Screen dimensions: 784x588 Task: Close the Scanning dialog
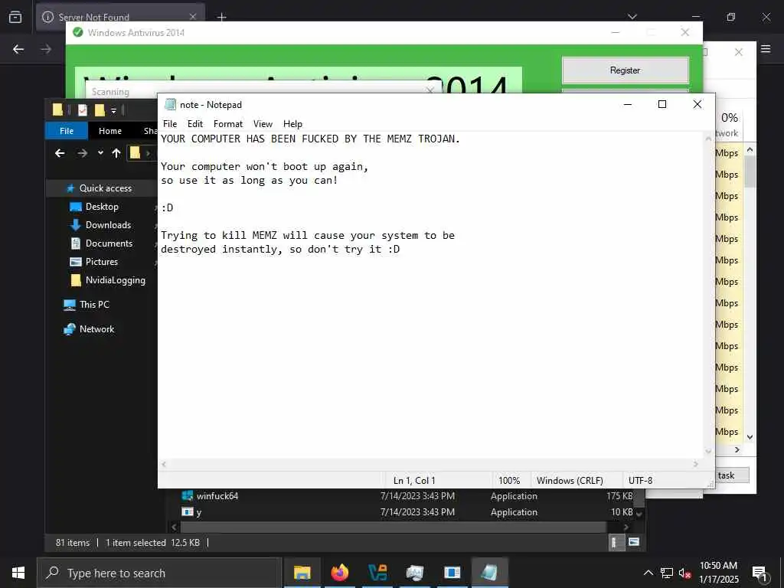click(x=430, y=90)
